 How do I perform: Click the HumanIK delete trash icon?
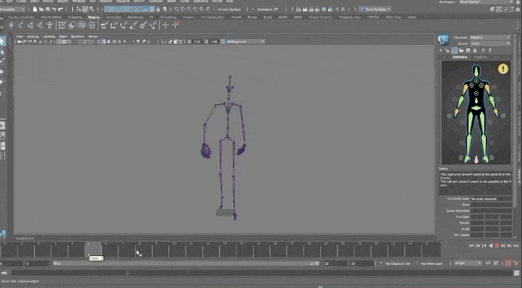click(475, 51)
